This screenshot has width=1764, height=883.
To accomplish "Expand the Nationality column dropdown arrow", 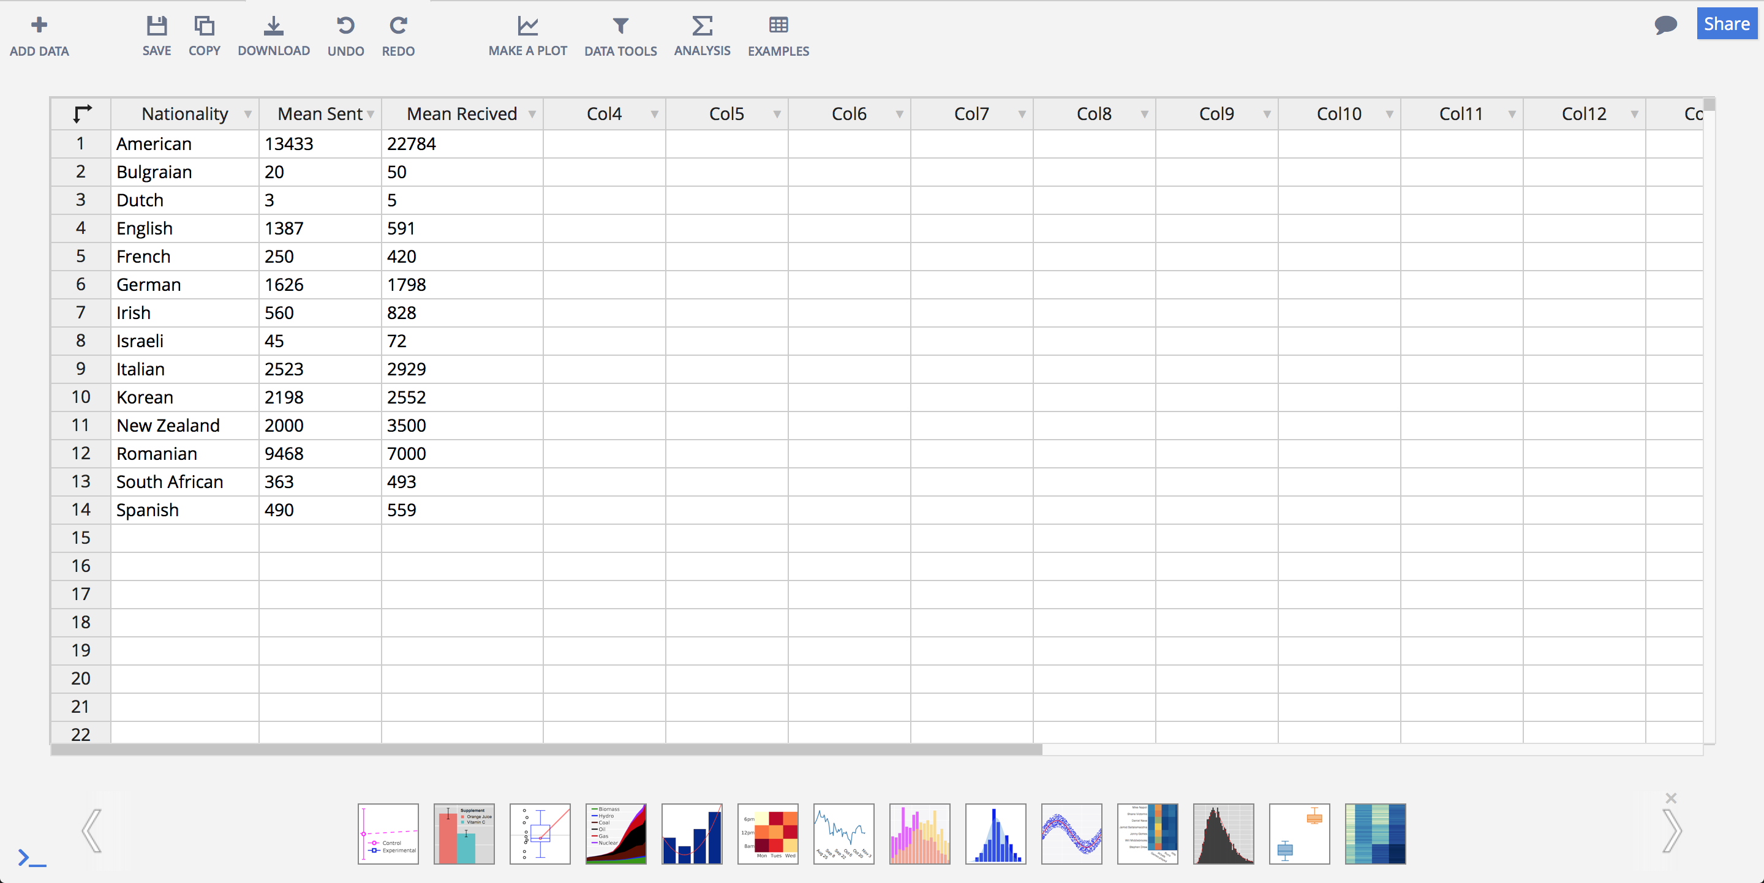I will (248, 115).
